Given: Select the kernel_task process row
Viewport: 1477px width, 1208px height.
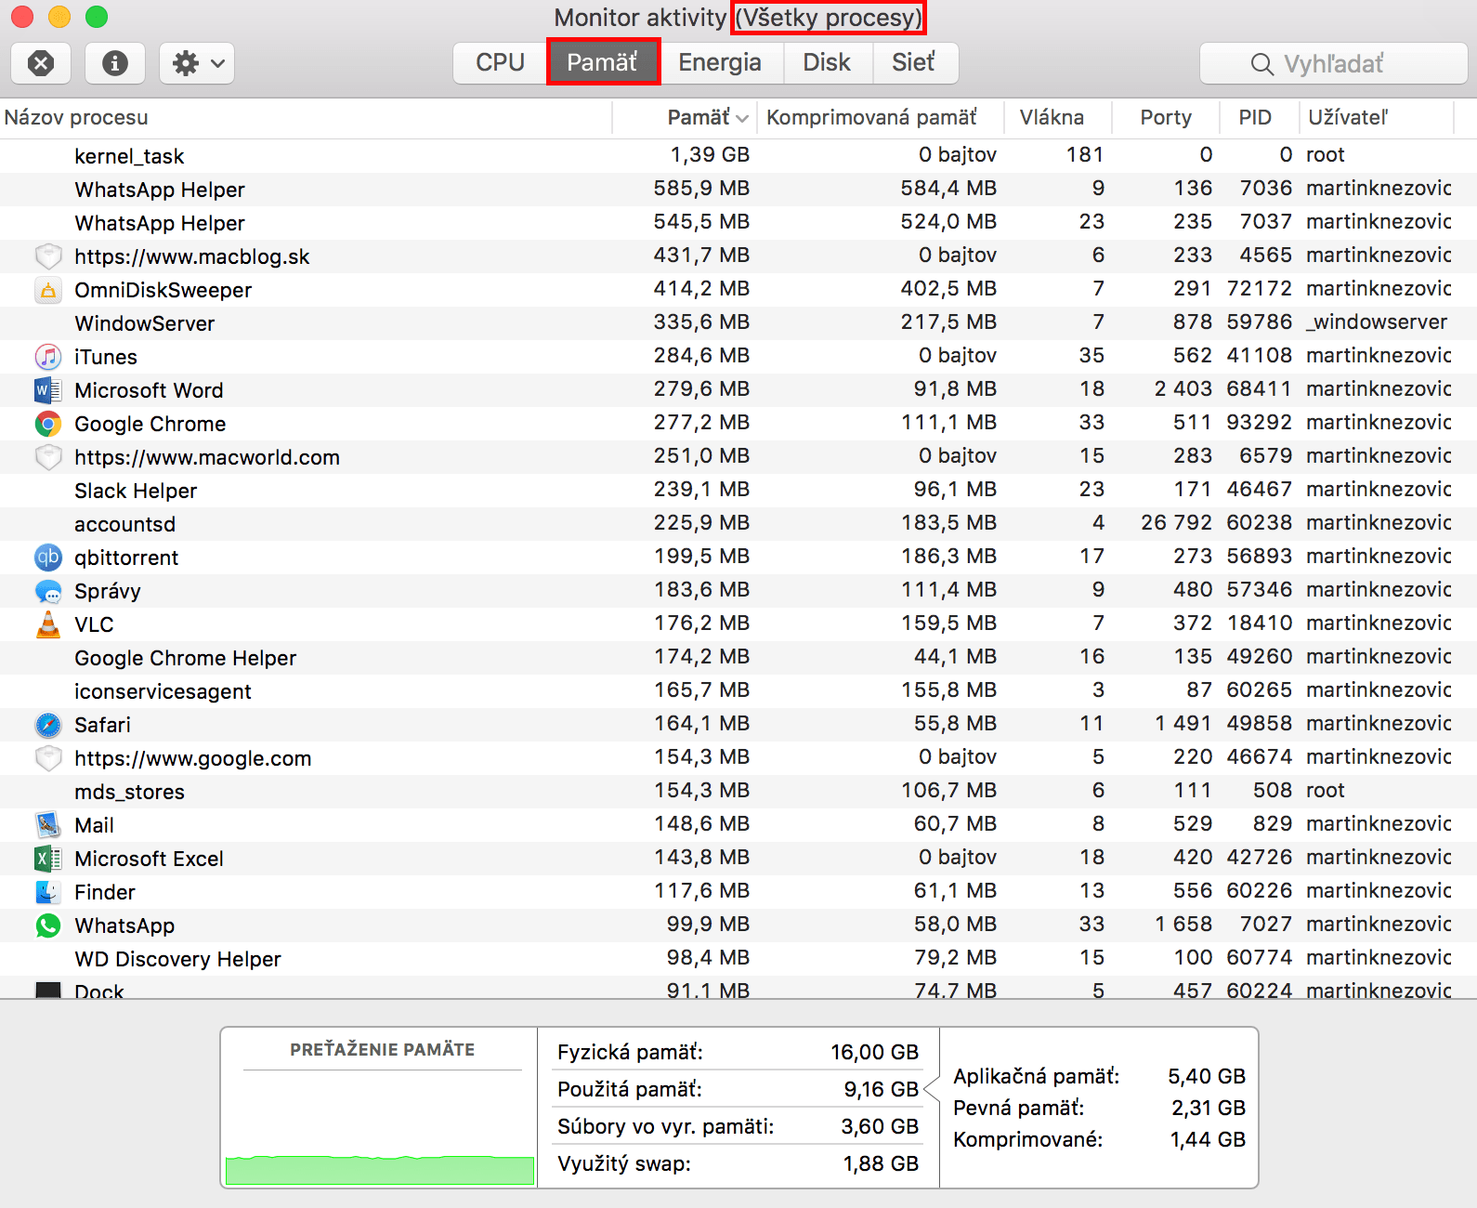Looking at the screenshot, I should pos(738,155).
